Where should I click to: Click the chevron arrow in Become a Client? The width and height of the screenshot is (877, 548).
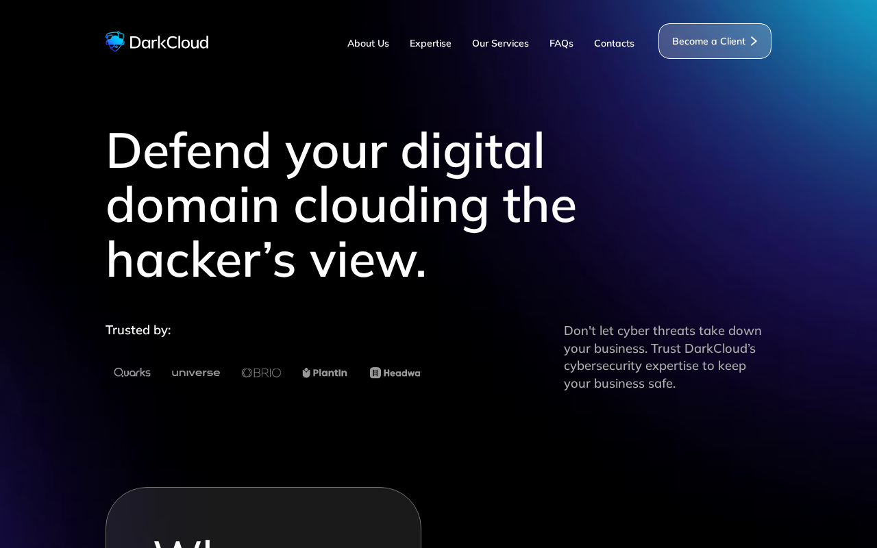click(x=754, y=41)
